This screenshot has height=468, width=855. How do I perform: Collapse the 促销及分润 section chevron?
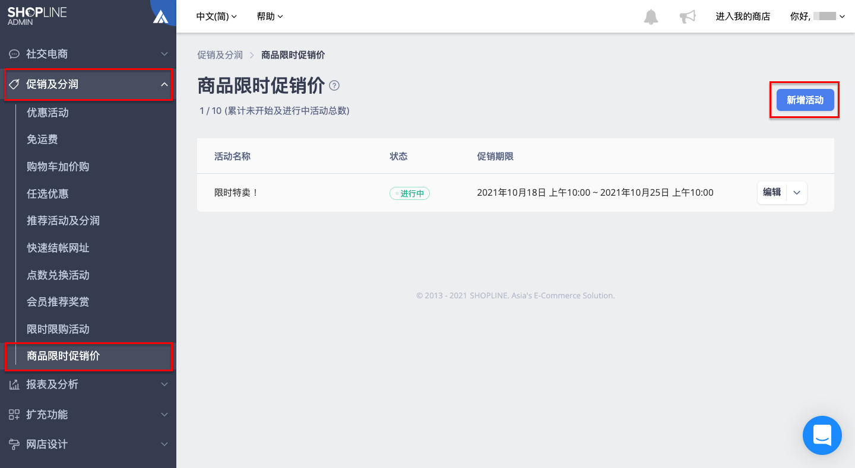click(164, 85)
